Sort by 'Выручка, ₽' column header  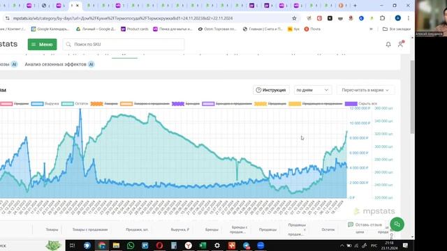pyautogui.click(x=180, y=229)
